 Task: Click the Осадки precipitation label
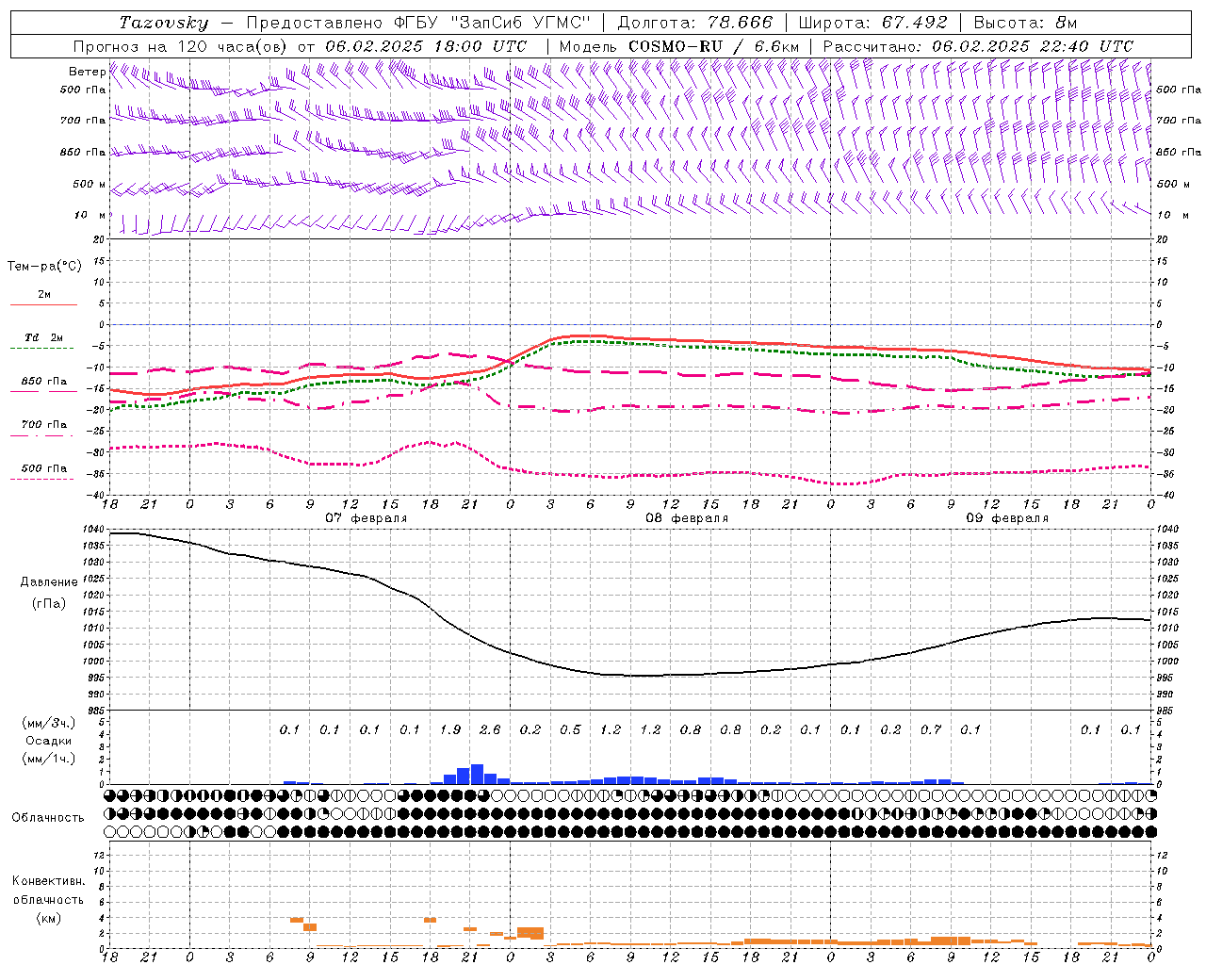pyautogui.click(x=48, y=741)
